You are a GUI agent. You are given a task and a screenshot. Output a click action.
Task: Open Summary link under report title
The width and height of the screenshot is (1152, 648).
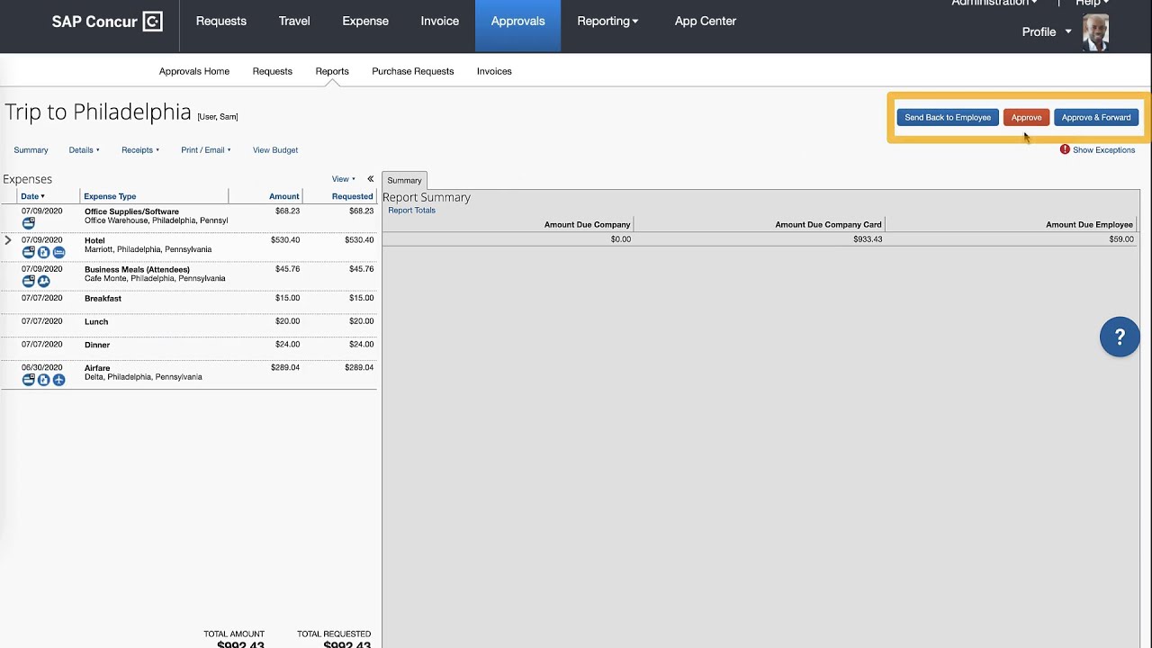[31, 150]
